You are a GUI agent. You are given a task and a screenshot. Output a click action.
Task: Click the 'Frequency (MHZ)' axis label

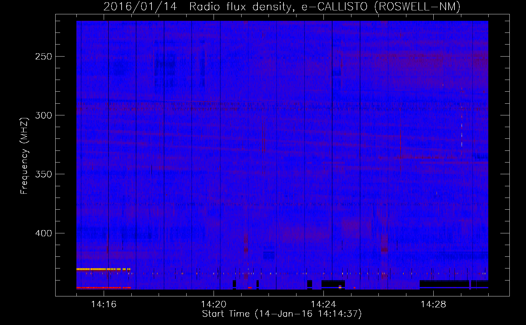pos(24,156)
